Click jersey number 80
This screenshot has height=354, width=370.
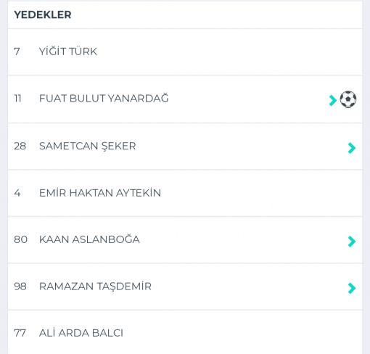pos(20,239)
